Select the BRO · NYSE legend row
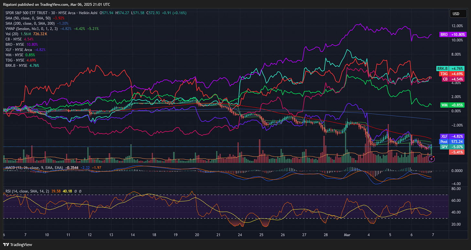 [22, 44]
